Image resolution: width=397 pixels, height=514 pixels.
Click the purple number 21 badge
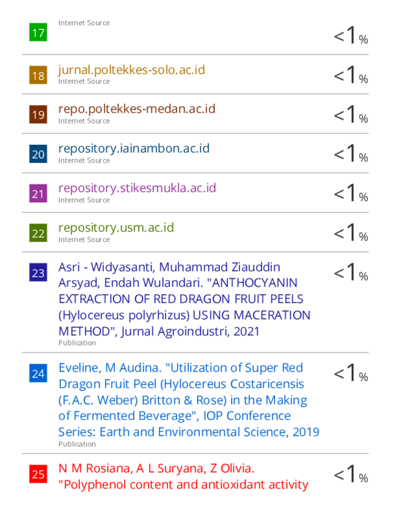click(x=38, y=193)
